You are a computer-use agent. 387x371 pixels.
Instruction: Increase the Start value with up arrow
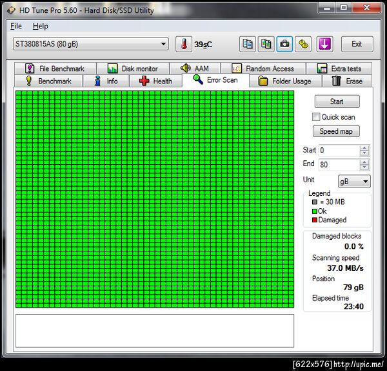pos(364,147)
